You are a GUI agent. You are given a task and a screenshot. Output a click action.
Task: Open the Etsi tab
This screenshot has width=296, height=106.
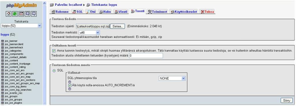[91, 12]
